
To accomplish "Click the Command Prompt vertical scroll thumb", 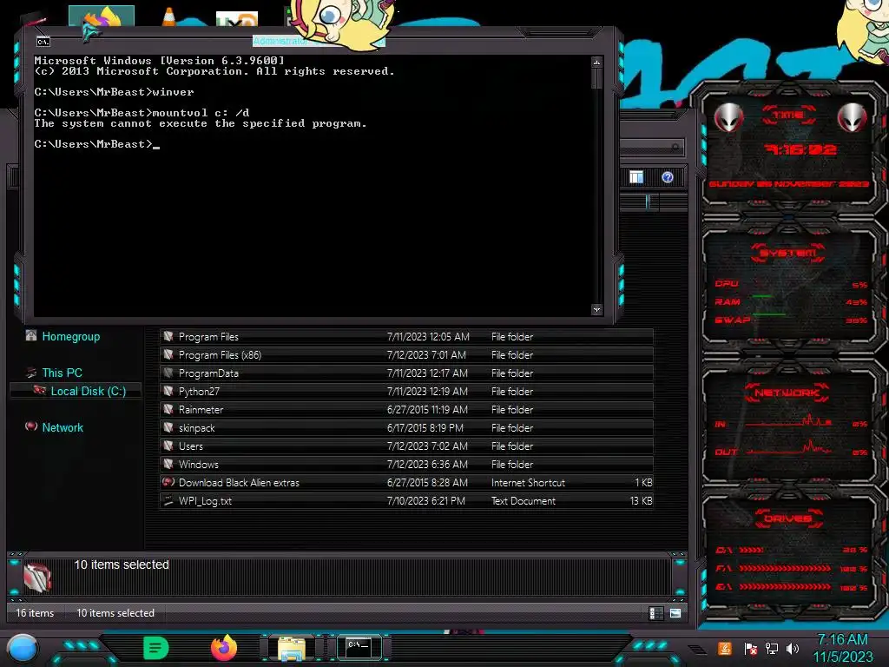I will click(x=596, y=78).
